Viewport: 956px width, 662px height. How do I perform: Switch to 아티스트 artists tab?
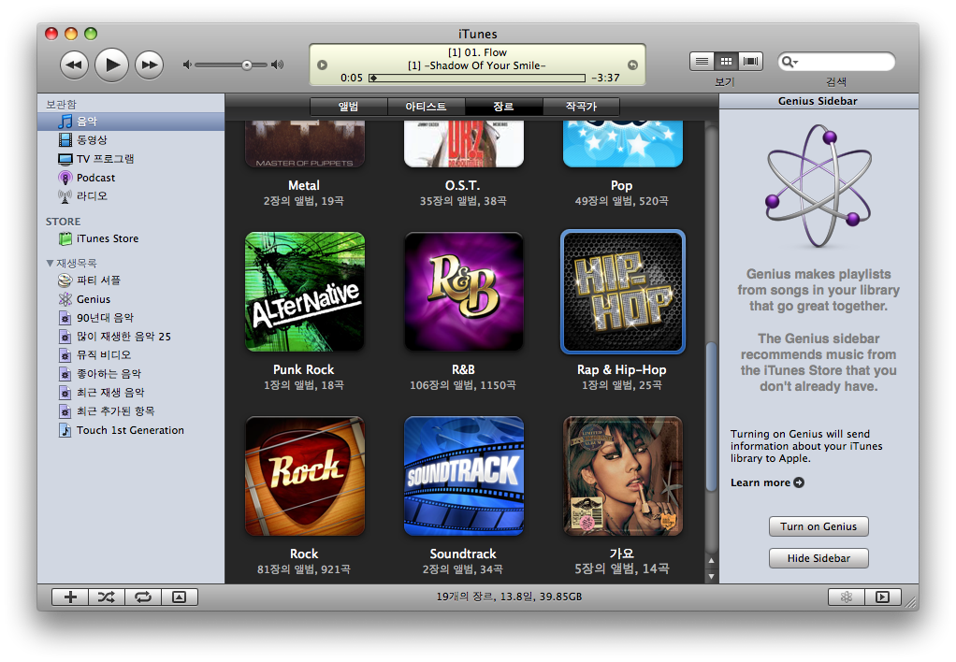point(427,107)
